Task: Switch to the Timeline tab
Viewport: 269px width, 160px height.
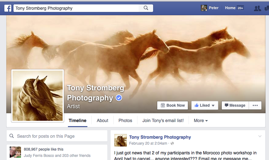Action: click(x=78, y=121)
